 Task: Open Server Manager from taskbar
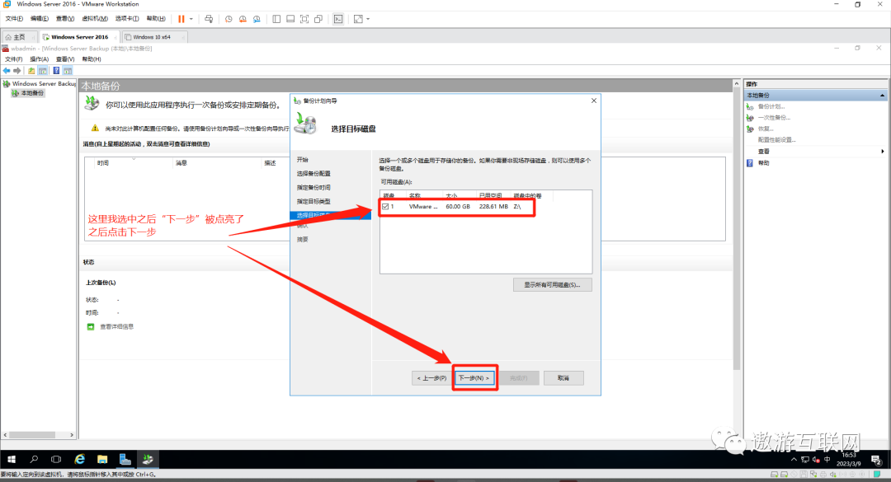[x=125, y=459]
